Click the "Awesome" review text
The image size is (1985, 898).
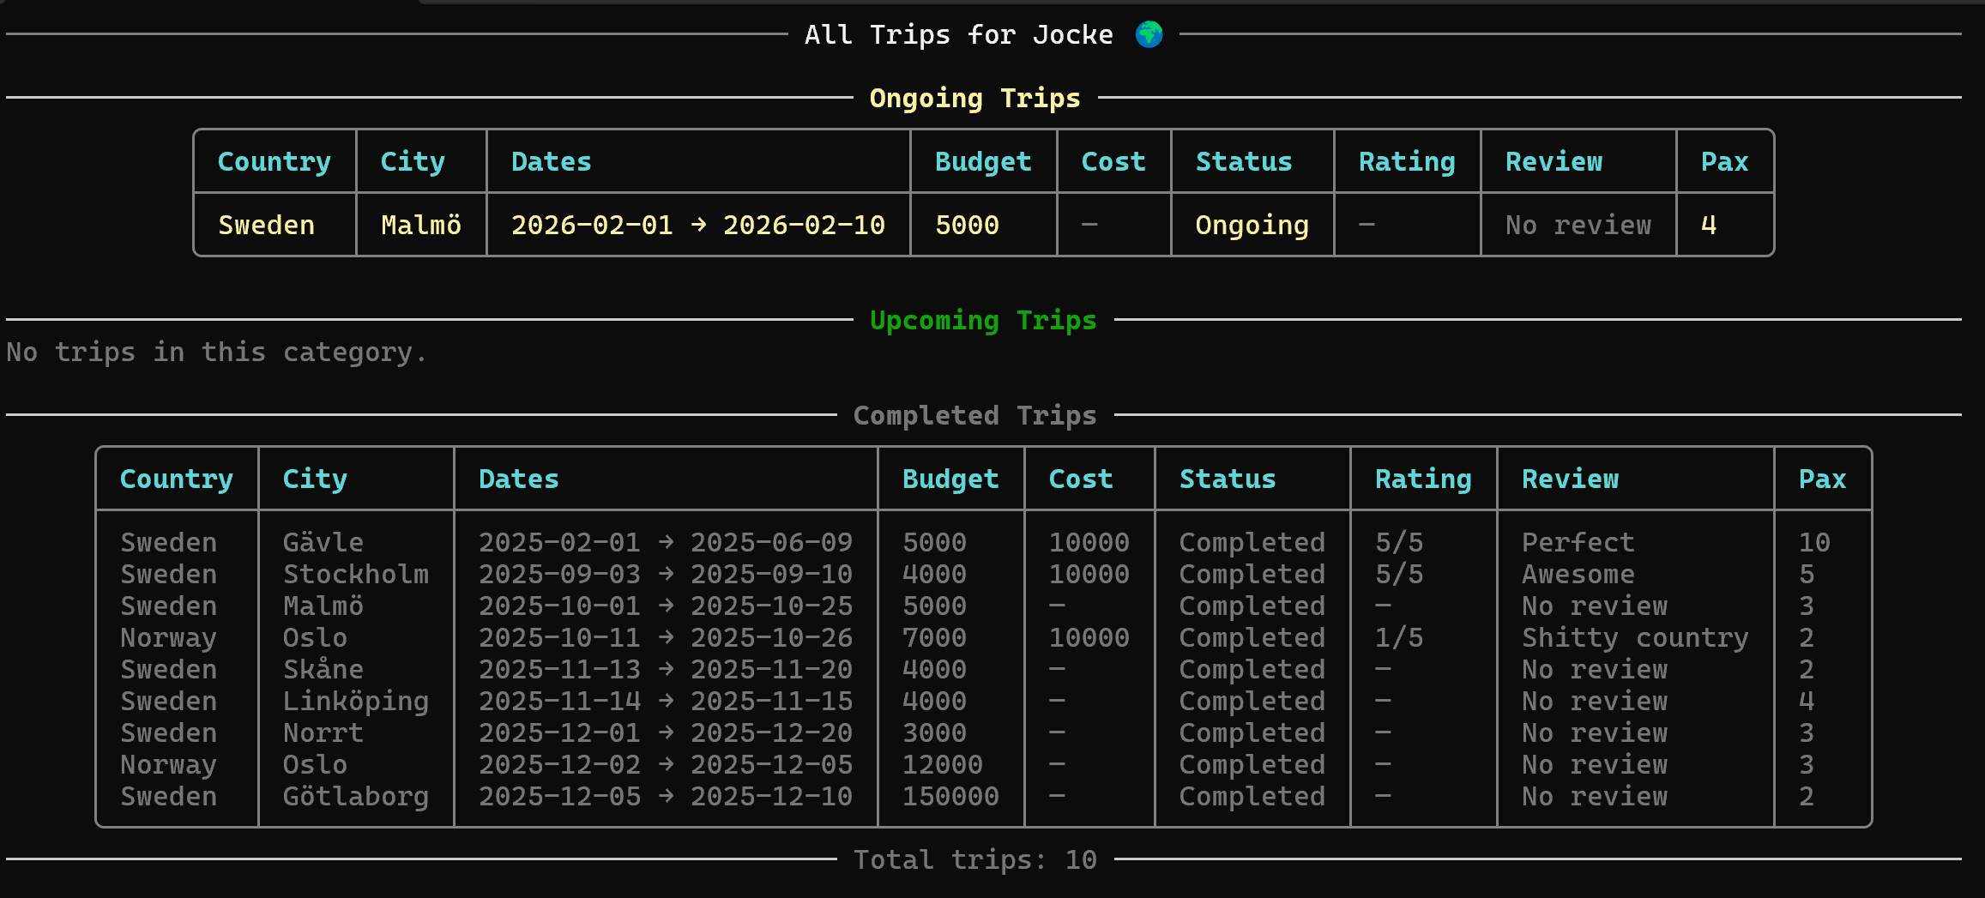click(x=1578, y=574)
